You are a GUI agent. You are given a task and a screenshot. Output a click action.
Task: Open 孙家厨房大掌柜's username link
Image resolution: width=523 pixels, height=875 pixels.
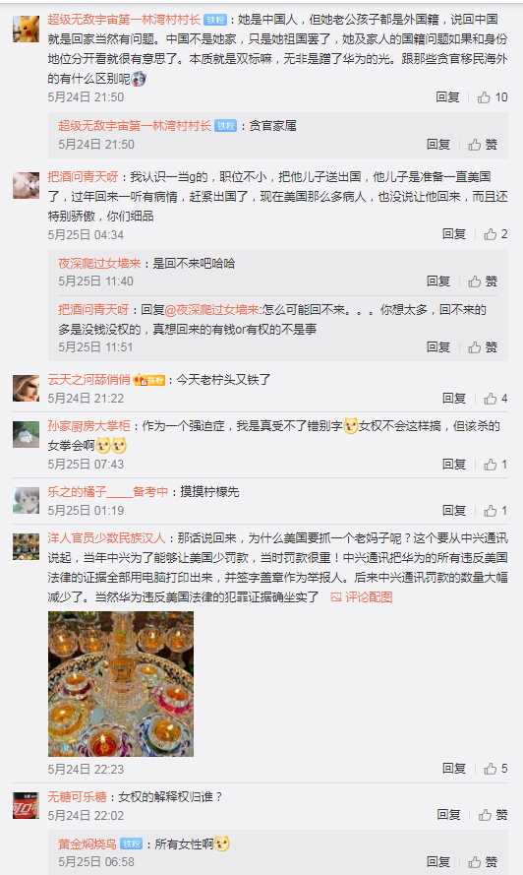click(x=88, y=426)
